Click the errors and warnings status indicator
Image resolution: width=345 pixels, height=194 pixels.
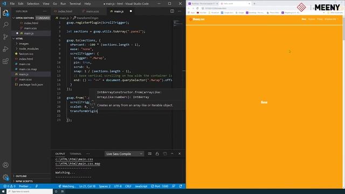tap(9, 186)
